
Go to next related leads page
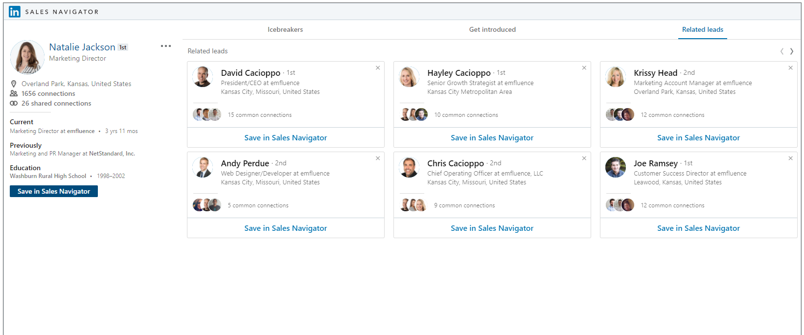click(x=792, y=51)
